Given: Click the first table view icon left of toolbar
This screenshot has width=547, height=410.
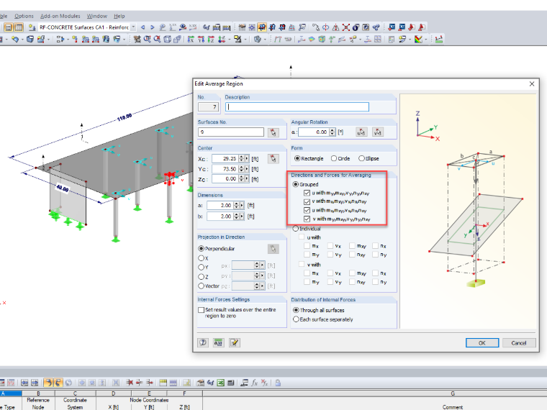Looking at the screenshot, I should click(x=9, y=27).
